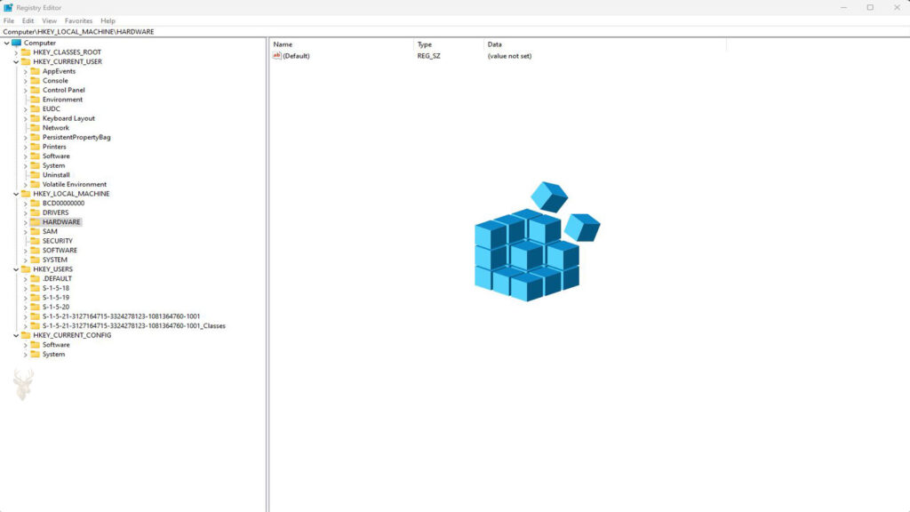Viewport: 910px width, 512px height.
Task: Click the Network folder icon
Action: tap(36, 128)
